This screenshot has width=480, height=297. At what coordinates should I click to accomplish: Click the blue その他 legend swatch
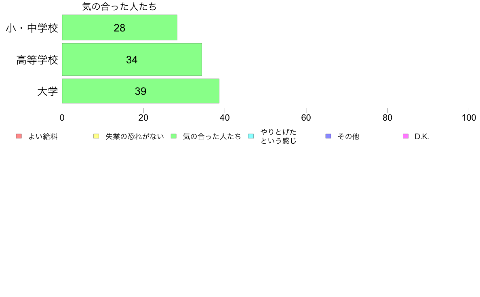[328, 136]
